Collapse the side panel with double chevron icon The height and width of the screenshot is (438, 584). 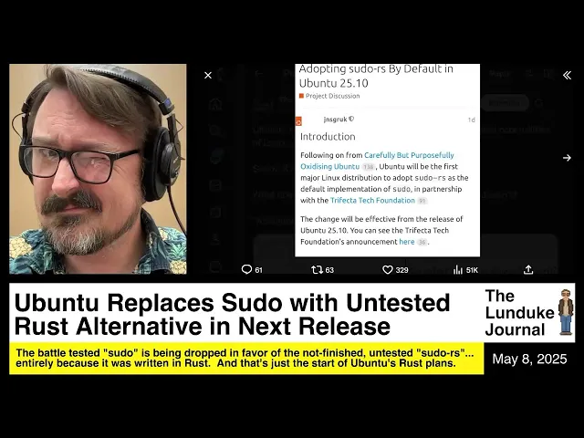click(x=567, y=75)
